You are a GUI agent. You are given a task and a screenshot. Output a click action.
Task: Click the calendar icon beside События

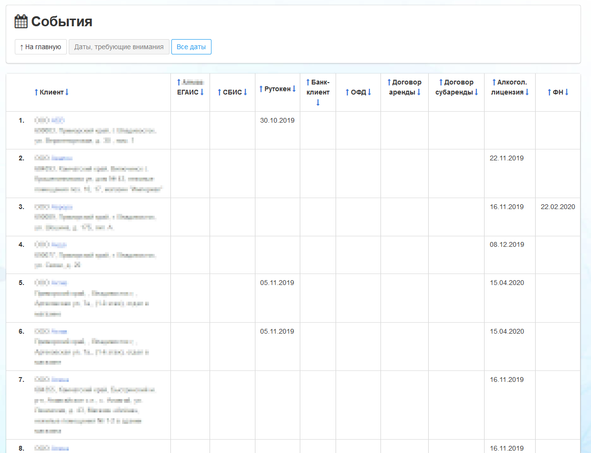(21, 21)
